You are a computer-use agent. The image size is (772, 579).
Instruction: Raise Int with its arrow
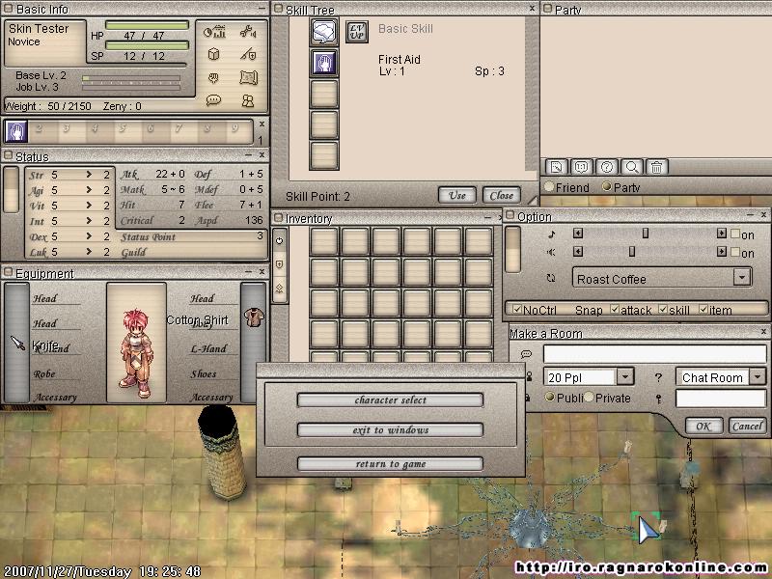click(89, 221)
